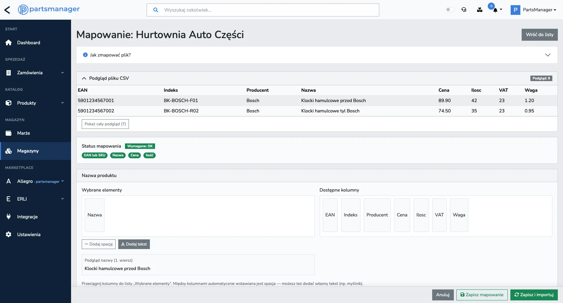Image resolution: width=563 pixels, height=303 pixels.
Task: Select the Indeks available column chip
Action: (351, 215)
